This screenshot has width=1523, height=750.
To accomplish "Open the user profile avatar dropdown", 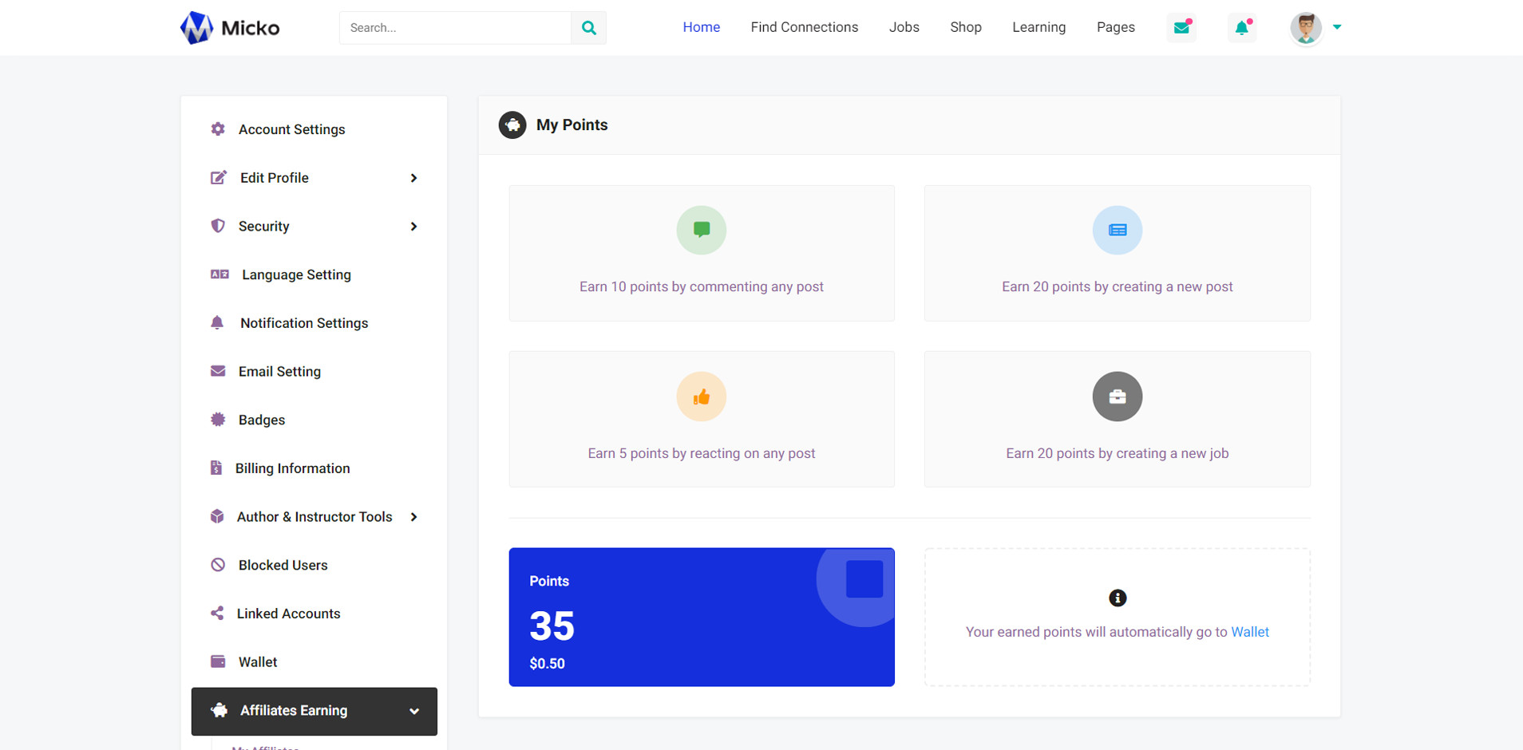I will click(x=1315, y=28).
